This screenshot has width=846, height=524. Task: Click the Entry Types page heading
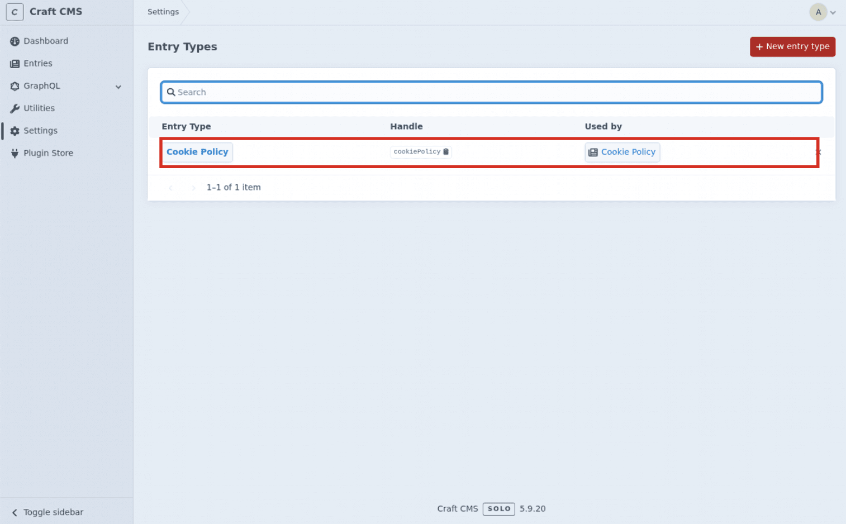[x=182, y=47]
